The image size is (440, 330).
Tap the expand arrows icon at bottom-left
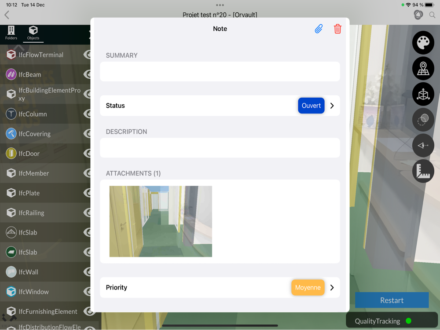point(9,318)
